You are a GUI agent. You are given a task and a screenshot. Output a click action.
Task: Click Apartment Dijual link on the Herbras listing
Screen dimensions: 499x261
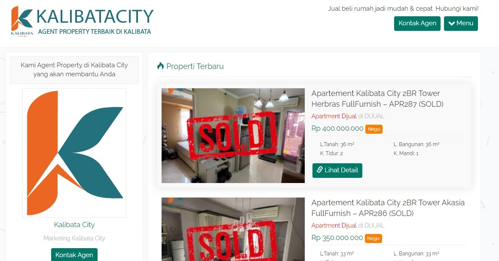(334, 116)
